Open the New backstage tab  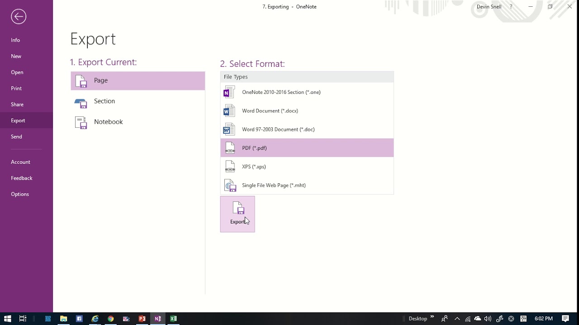click(x=26, y=56)
